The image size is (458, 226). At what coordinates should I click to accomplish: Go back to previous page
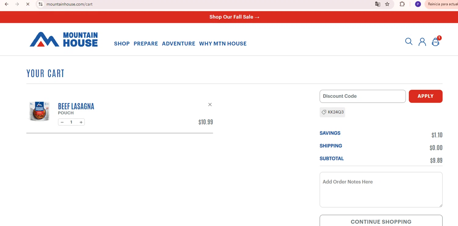click(x=6, y=4)
